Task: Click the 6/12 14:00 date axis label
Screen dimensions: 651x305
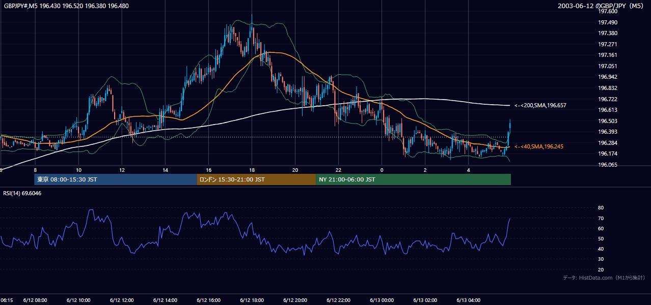Action: [165, 300]
